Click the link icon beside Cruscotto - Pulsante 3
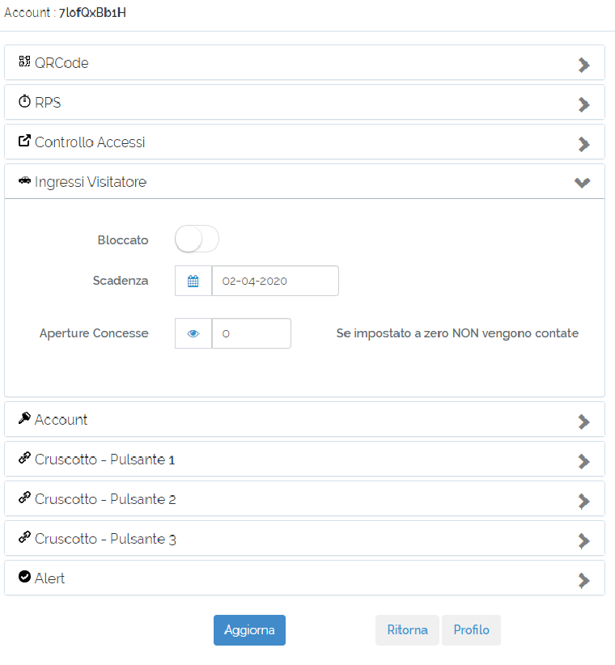This screenshot has height=665, width=615. [x=24, y=537]
